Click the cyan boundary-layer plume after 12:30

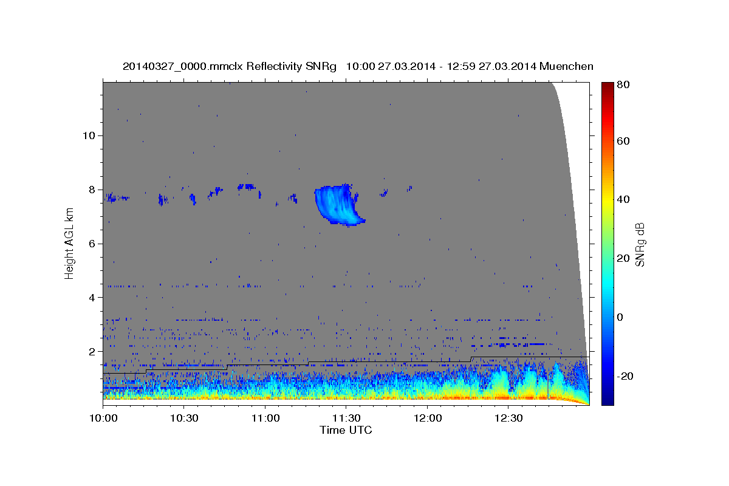point(499,380)
